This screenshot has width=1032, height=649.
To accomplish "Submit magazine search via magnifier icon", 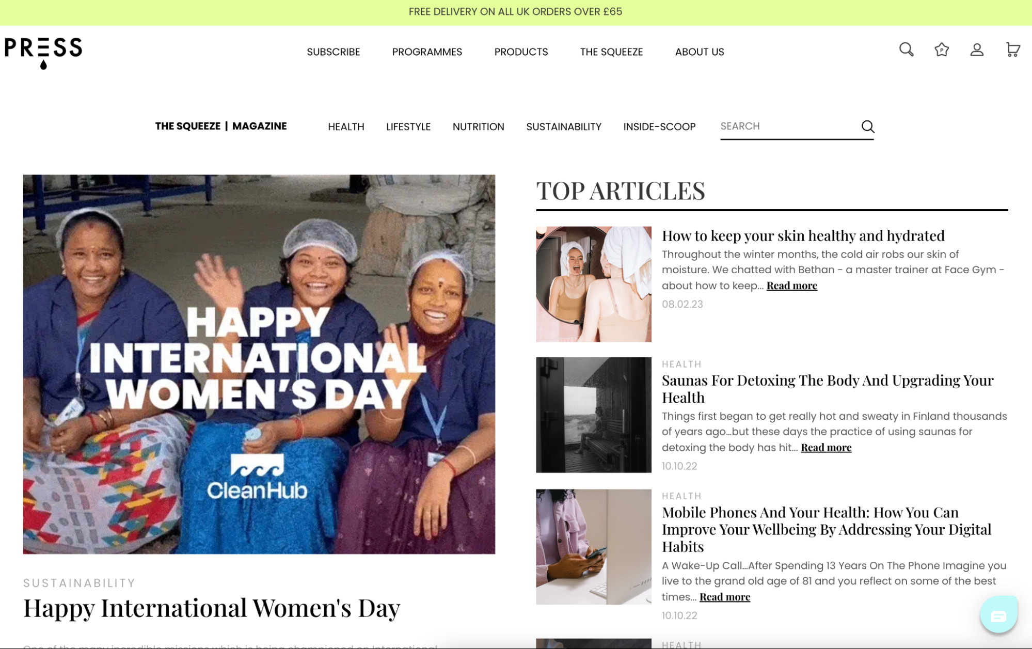I will coord(868,126).
